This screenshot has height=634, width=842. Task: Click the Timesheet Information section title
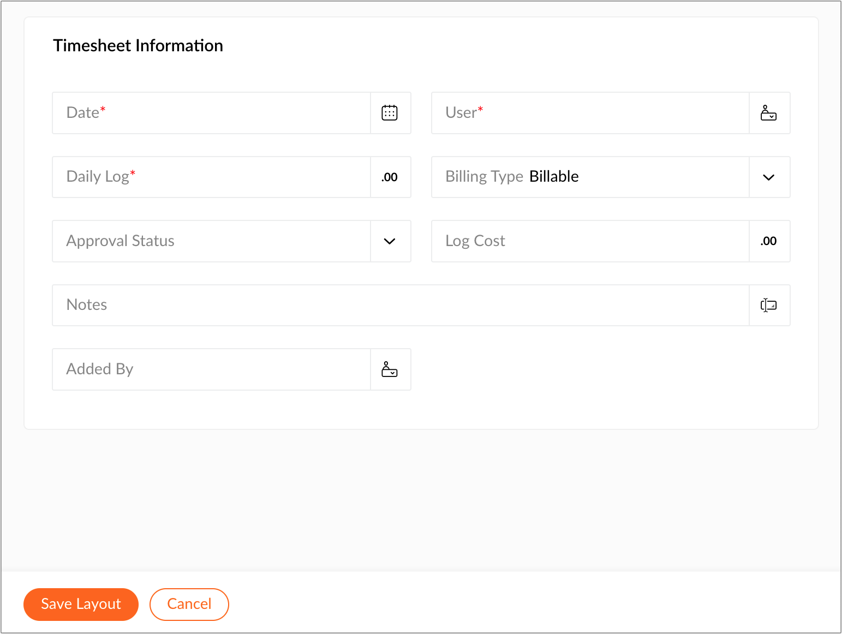click(138, 45)
